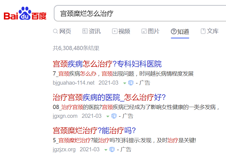Click the bjguahao-114.net URL text
This screenshot has height=156, width=226.
74,83
